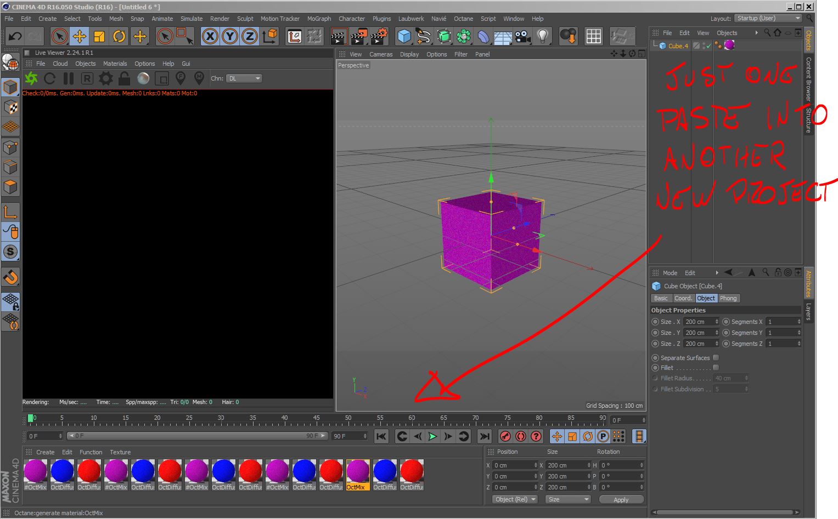Viewport: 838px width, 519px height.
Task: Select the highlighted OctMix material sphere
Action: click(358, 471)
